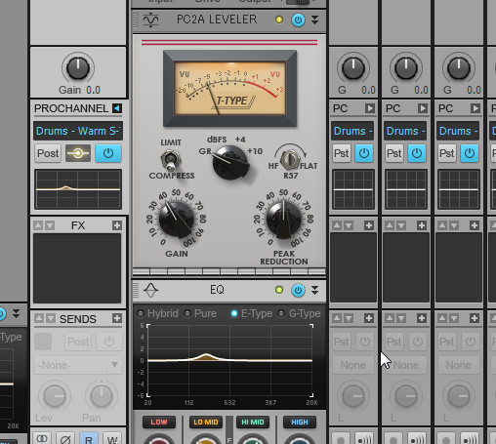Select the LOW EQ band
Image resolution: width=496 pixels, height=444 pixels.
tap(159, 422)
